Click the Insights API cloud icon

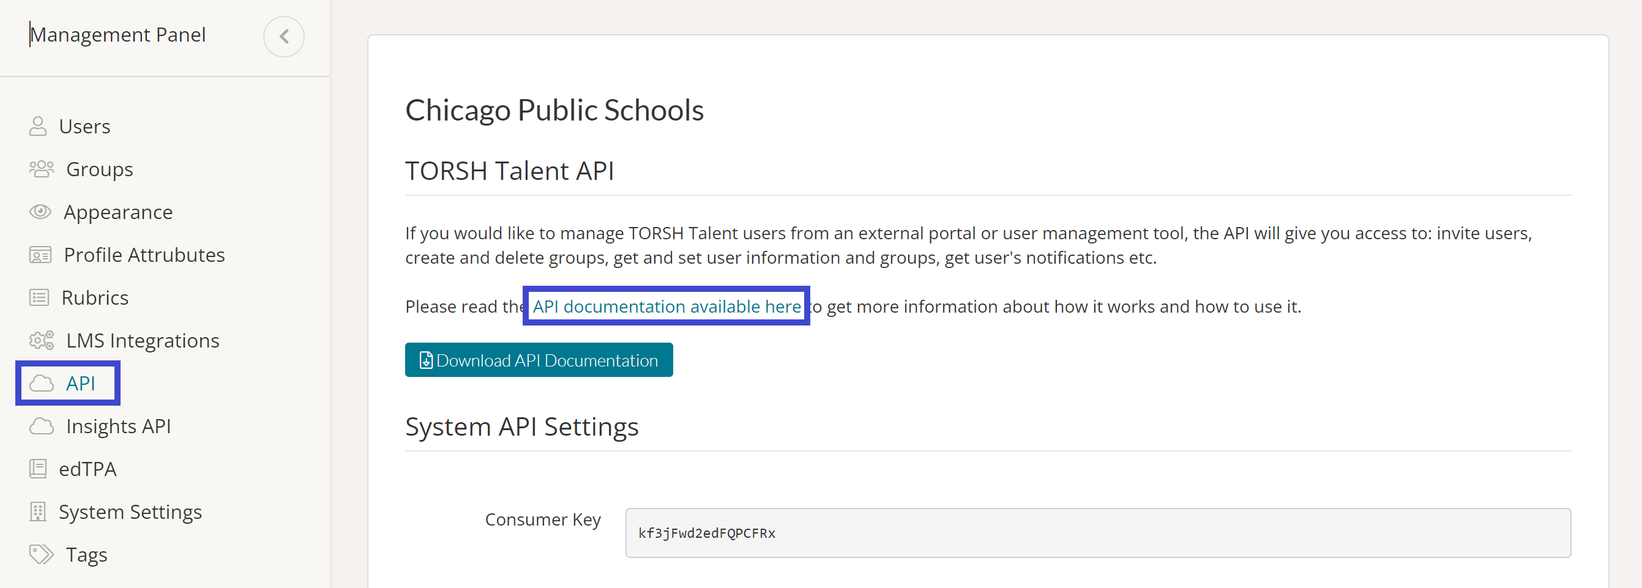(42, 426)
